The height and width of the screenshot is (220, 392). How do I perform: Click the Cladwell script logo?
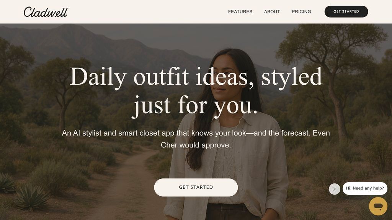click(46, 12)
